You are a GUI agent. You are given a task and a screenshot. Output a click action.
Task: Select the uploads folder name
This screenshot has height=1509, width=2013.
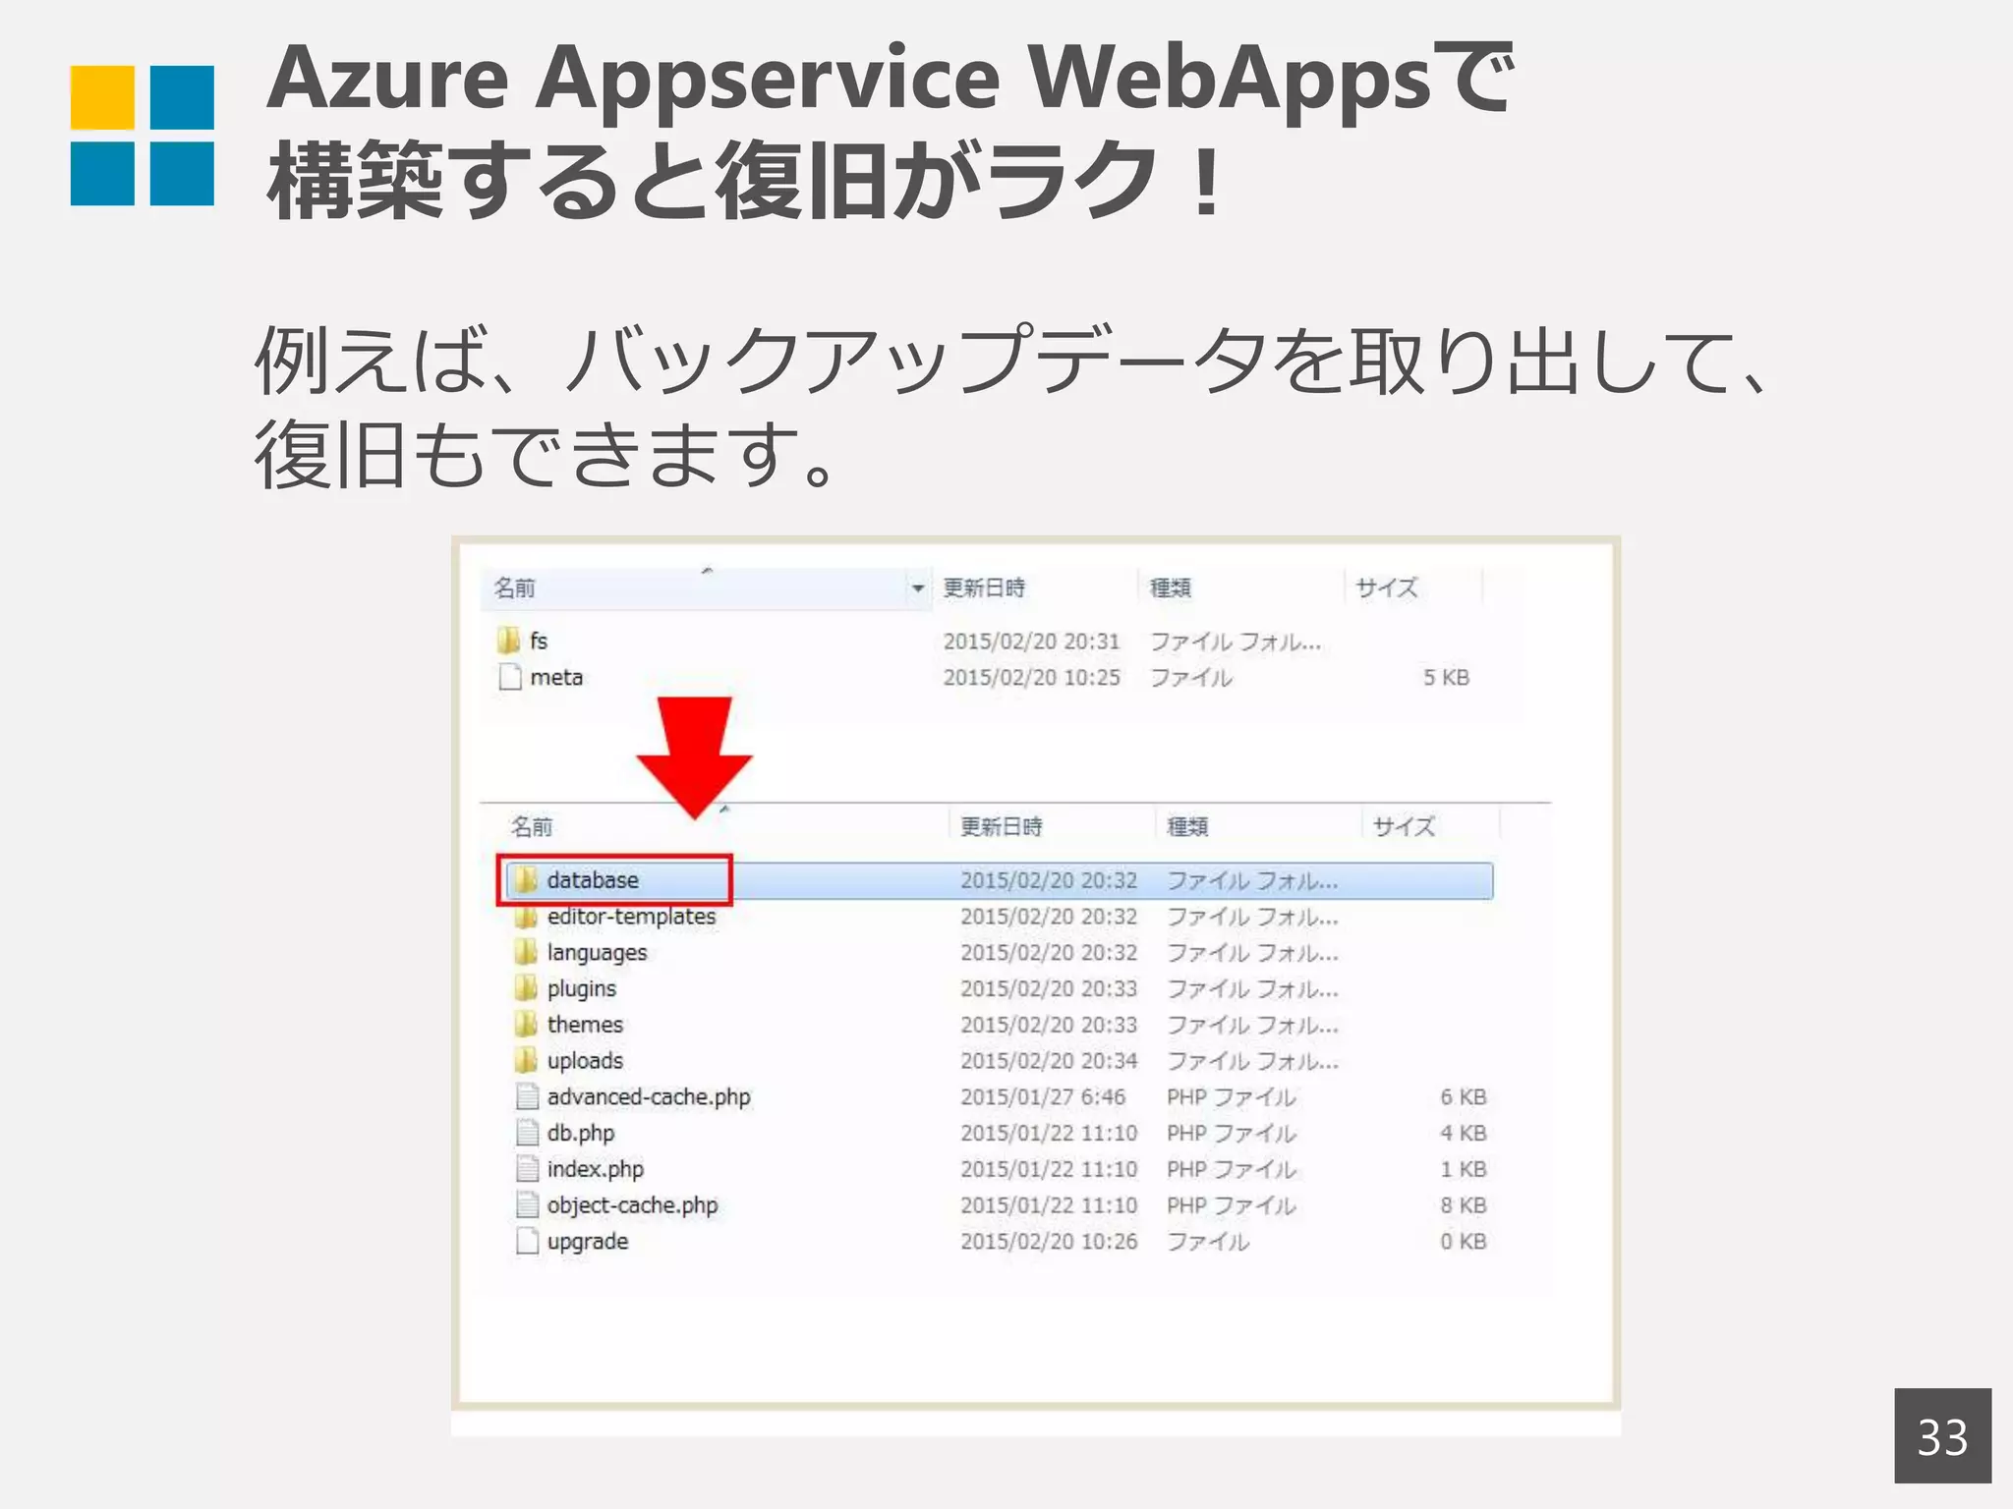pyautogui.click(x=585, y=1061)
